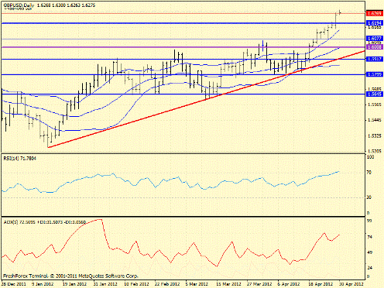Click the 19 Jan 2012 date label
384x288 pixels.
(74, 284)
